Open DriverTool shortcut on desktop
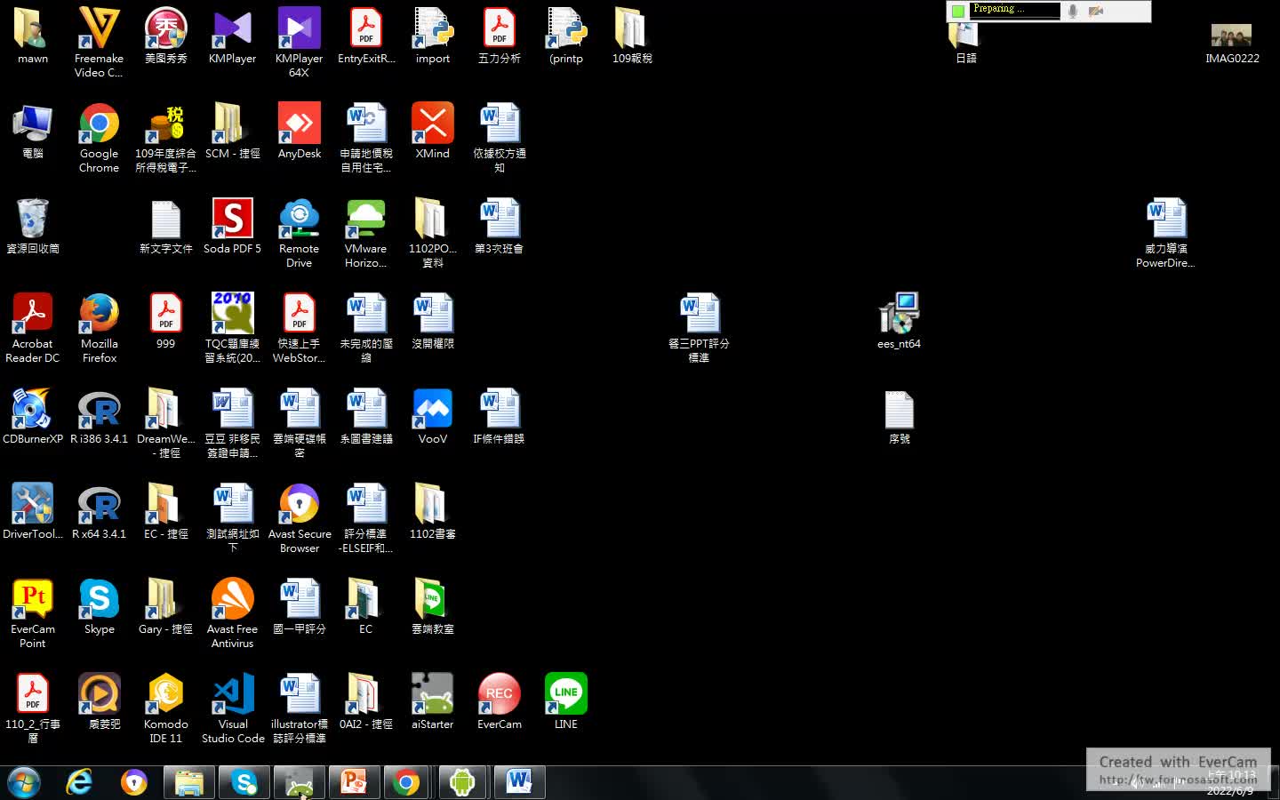Viewport: 1280px width, 800px height. tap(32, 511)
